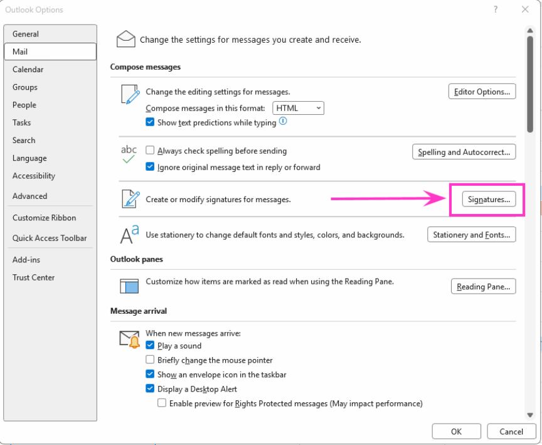Image resolution: width=542 pixels, height=445 pixels.
Task: Click the Outlook panes section heading
Action: pos(137,259)
